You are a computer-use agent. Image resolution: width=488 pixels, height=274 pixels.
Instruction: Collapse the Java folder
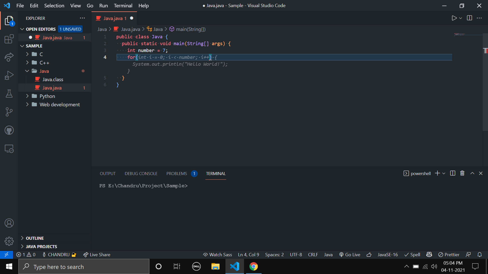click(55, 71)
